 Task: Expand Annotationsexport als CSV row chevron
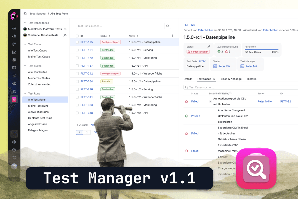(x=210, y=101)
